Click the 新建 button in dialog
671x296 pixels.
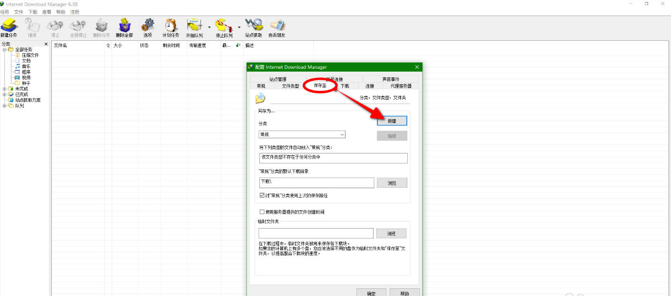click(392, 121)
